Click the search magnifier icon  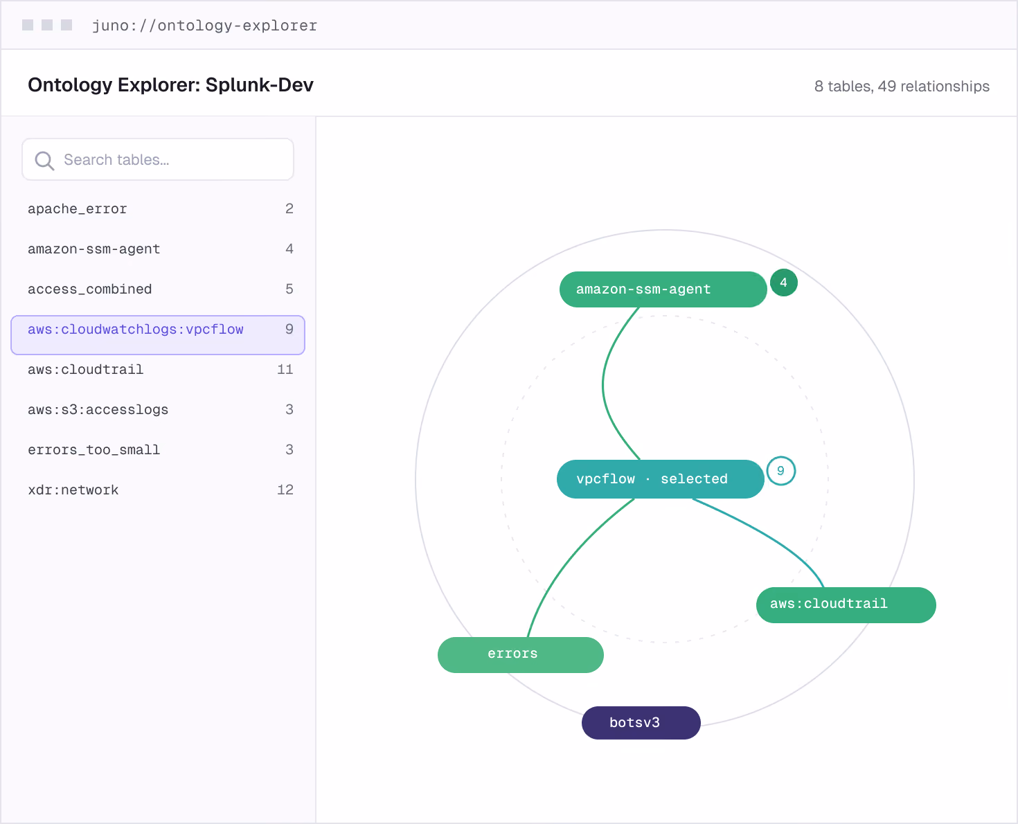44,160
